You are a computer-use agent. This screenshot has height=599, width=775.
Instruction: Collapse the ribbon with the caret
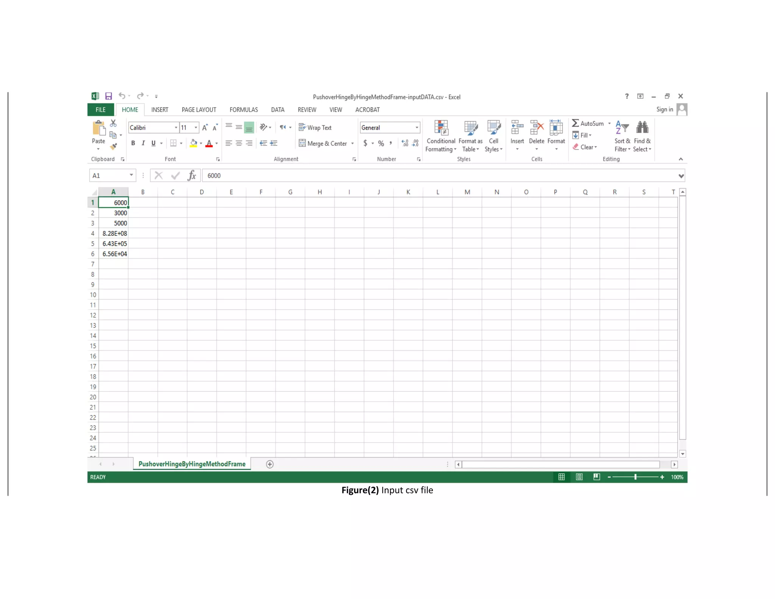coord(681,159)
